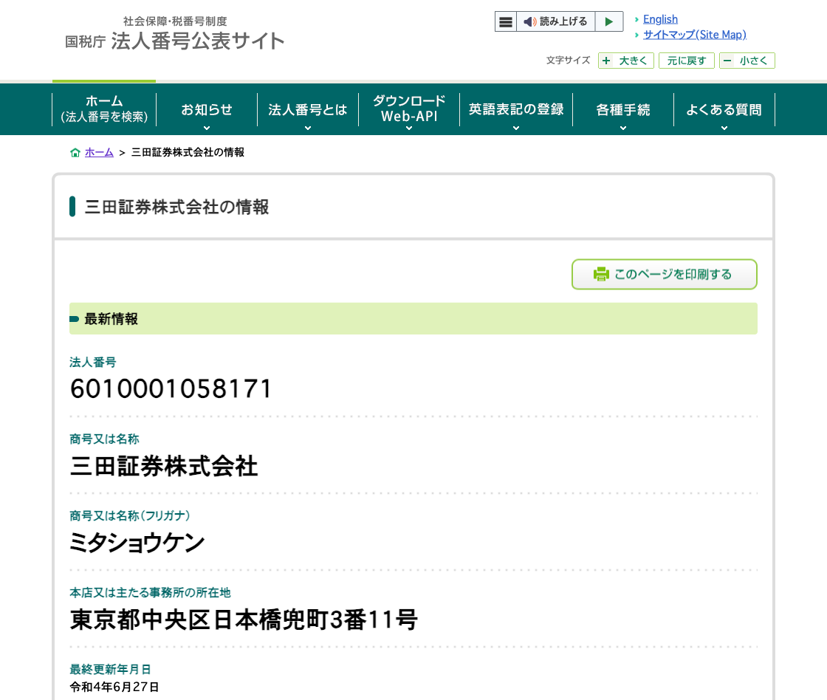Viewport: 827px width, 700px height.
Task: Click the printer icon on print button
Action: pos(601,274)
